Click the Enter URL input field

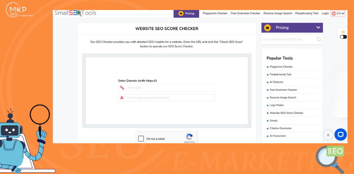click(170, 88)
